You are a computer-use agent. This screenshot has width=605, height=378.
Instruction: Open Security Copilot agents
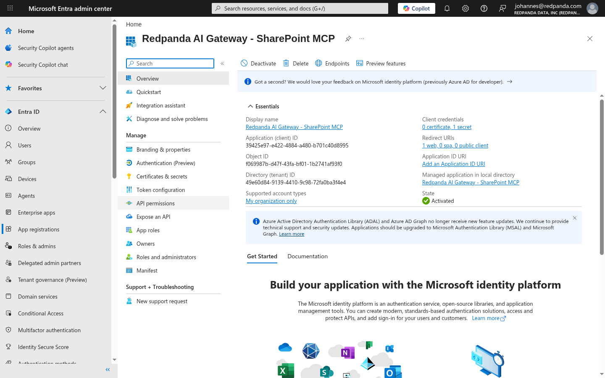pos(55,48)
